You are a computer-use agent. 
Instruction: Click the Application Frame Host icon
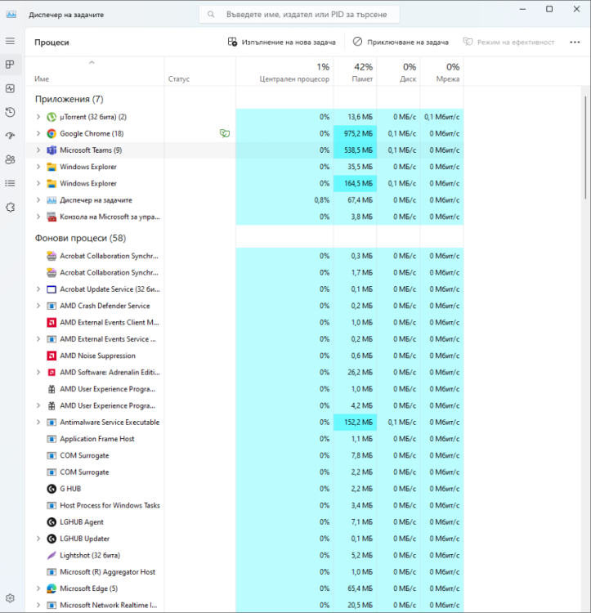(x=51, y=439)
